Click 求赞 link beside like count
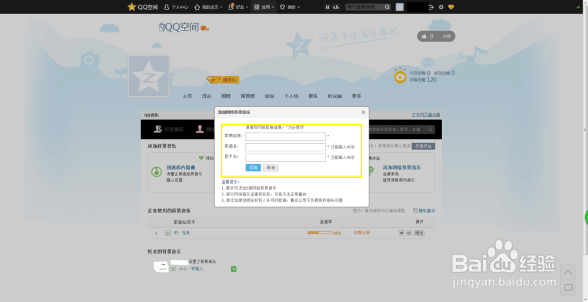This screenshot has width=588, height=302. coord(447,36)
